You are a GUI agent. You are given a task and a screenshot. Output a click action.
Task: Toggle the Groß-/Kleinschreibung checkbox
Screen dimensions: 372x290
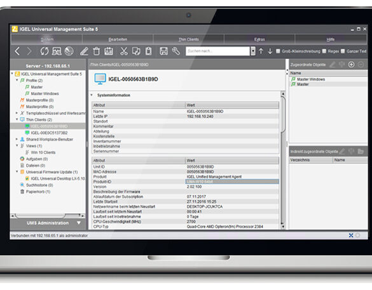tap(278, 51)
